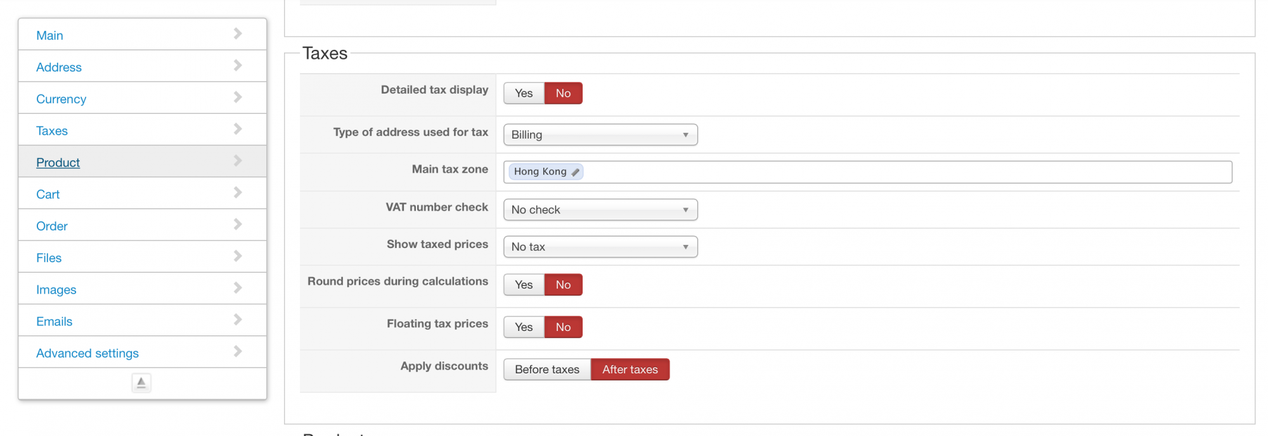1268x436 pixels.
Task: Click the chevron beside Advanced settings
Action: pyautogui.click(x=238, y=351)
